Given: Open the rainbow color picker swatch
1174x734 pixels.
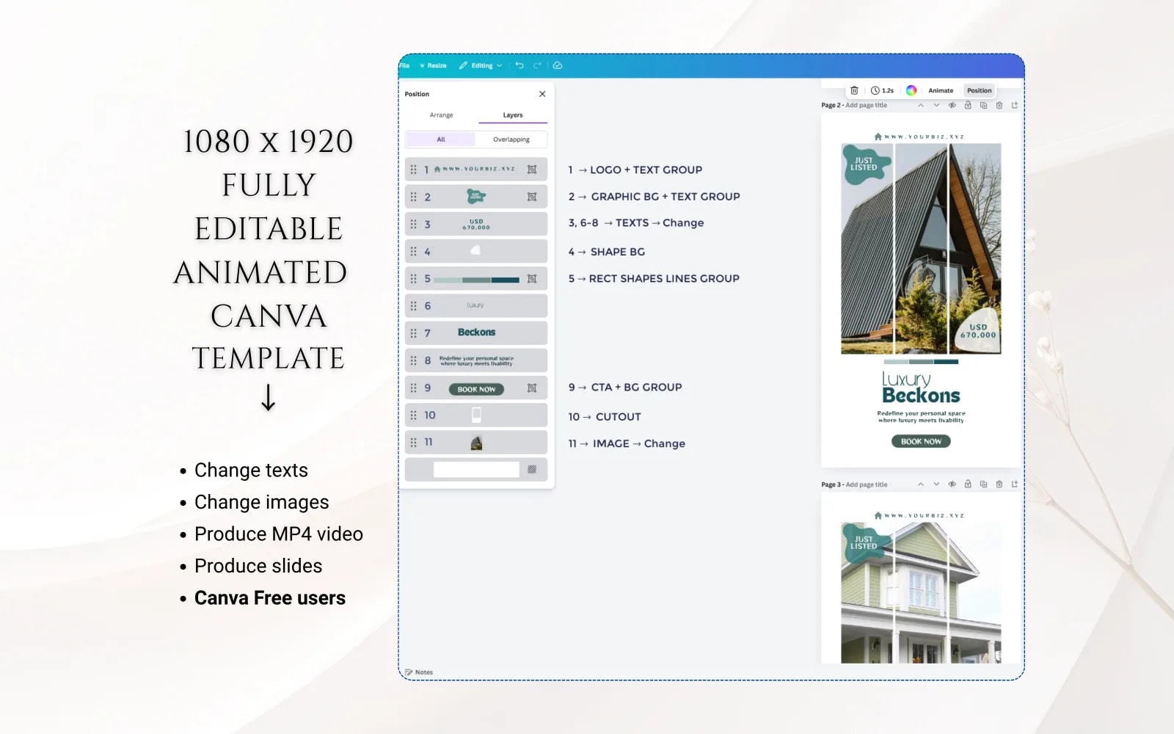Looking at the screenshot, I should pos(911,90).
